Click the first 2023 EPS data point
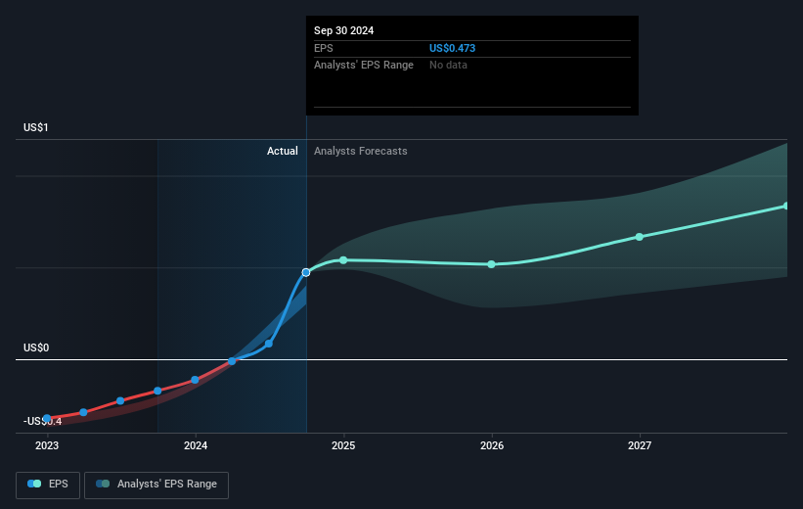This screenshot has width=803, height=509. click(x=47, y=418)
